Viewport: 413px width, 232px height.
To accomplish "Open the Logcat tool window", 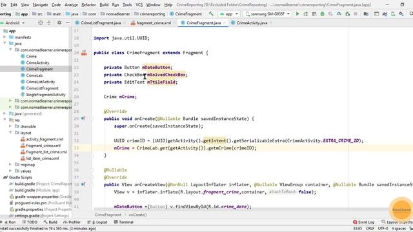I will (x=97, y=222).
